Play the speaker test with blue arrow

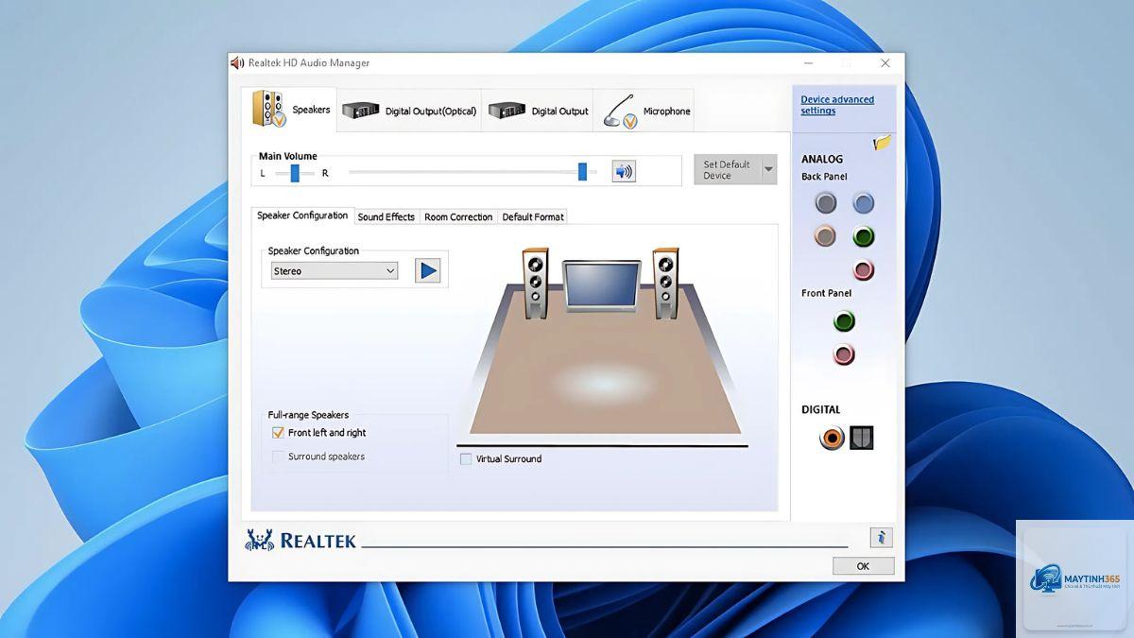tap(428, 270)
